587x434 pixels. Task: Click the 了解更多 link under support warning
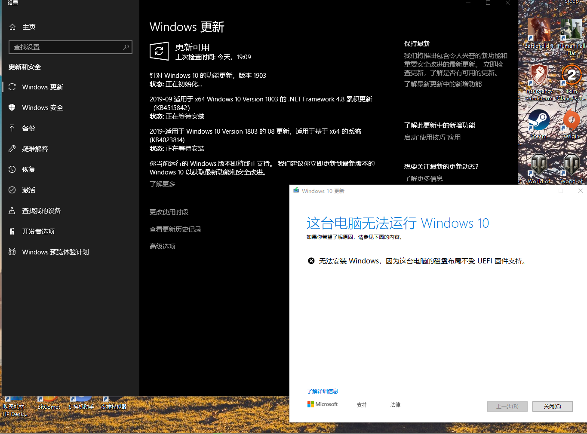[x=163, y=184]
